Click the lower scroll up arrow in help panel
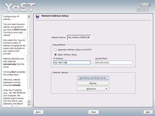This screenshot has height=116, width=155. (29, 101)
